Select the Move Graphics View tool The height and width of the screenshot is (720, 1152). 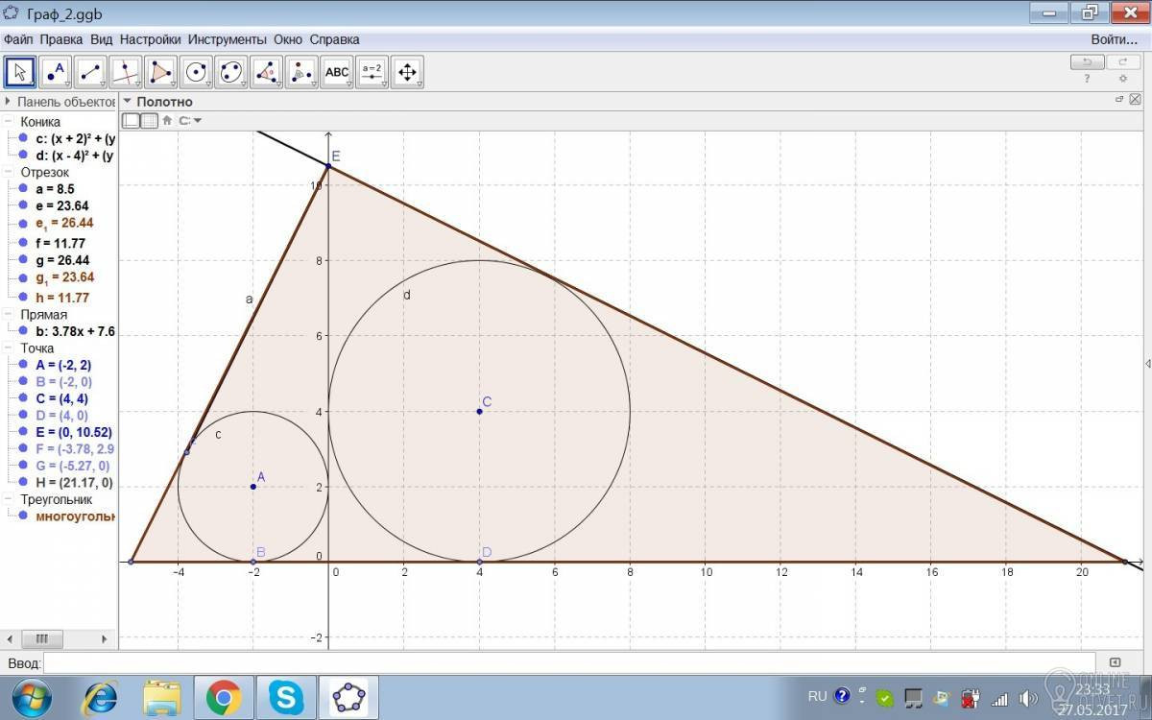coord(408,72)
